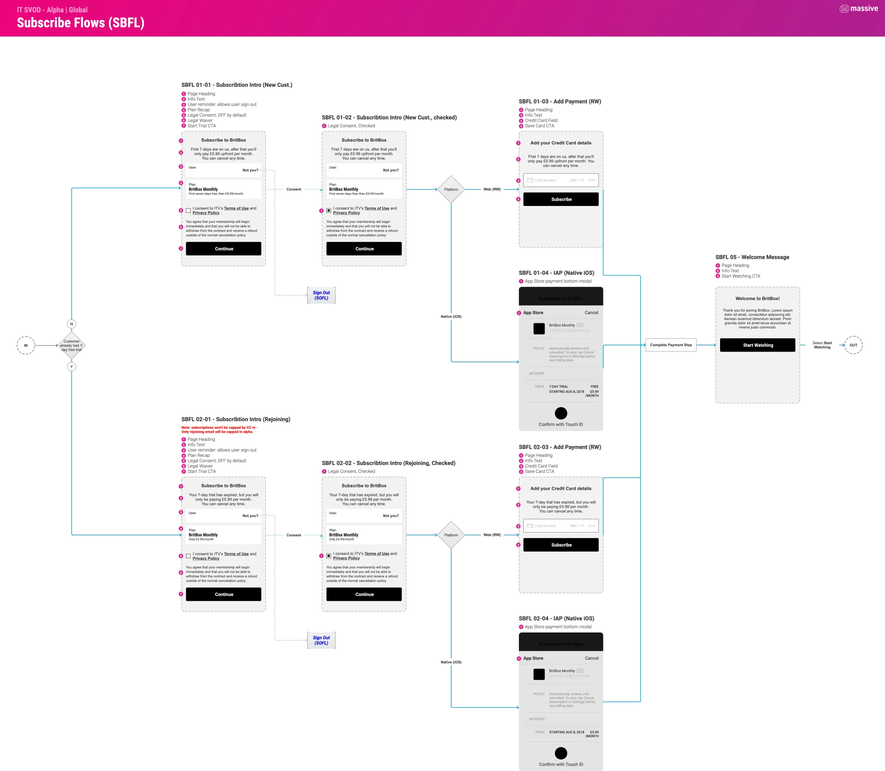Open Terms of Use link in SBFL 02-02

[x=377, y=554]
